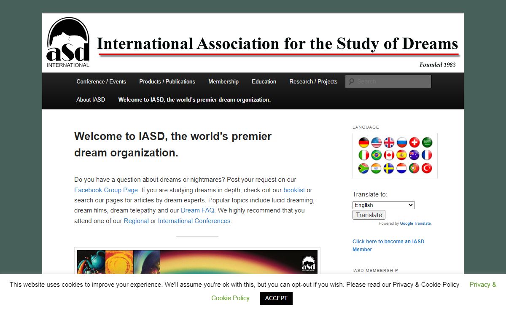
Task: Click the IASD logo in header
Action: [68, 43]
